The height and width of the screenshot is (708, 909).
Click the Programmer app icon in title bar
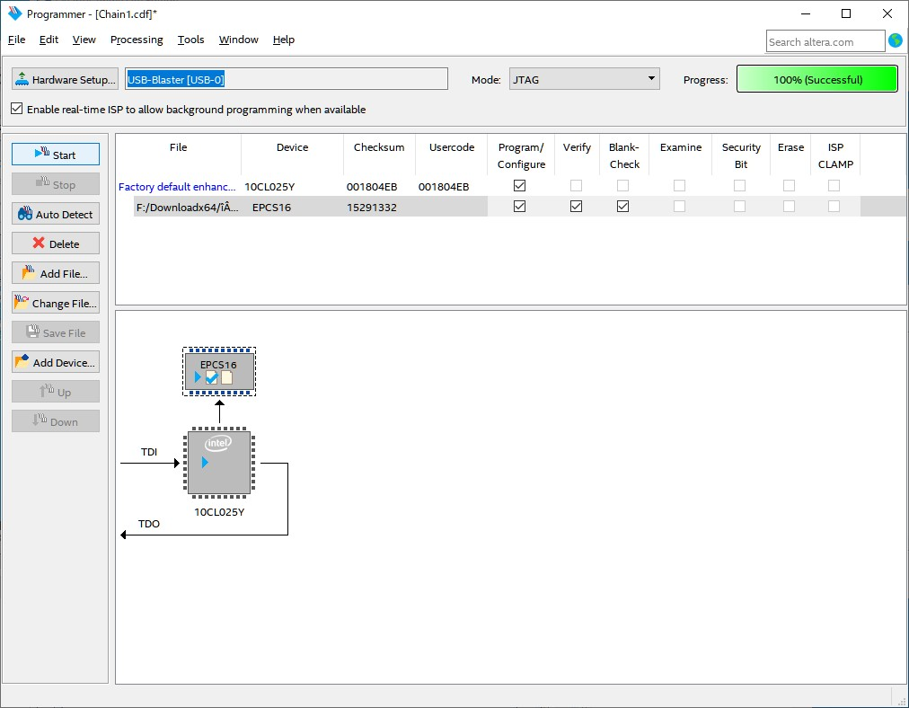[14, 13]
